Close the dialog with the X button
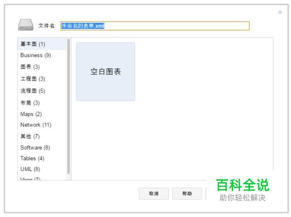The width and height of the screenshot is (291, 217). (280, 12)
